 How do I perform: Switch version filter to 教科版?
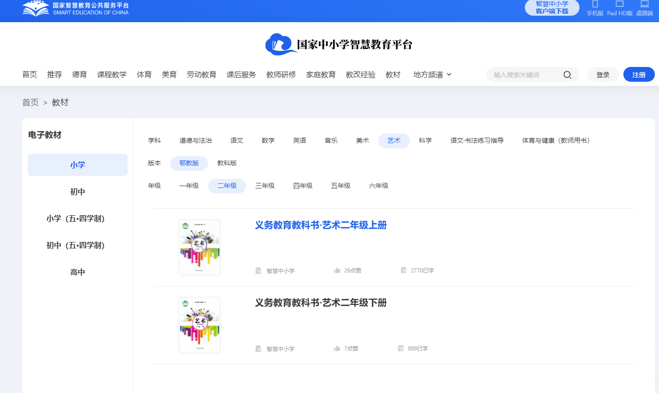[x=228, y=163]
